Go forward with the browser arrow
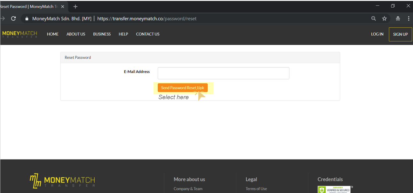The width and height of the screenshot is (413, 193). click(x=3, y=19)
